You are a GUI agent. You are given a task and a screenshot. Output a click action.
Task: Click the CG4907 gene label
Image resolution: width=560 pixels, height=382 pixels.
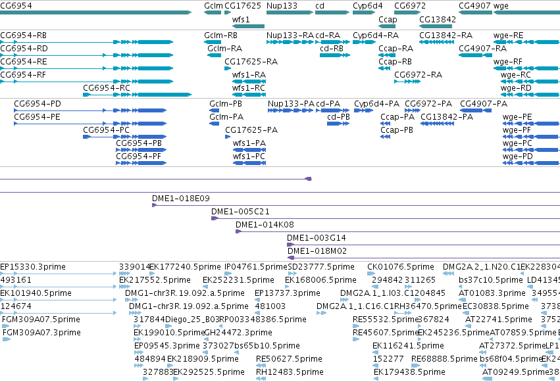(474, 6)
